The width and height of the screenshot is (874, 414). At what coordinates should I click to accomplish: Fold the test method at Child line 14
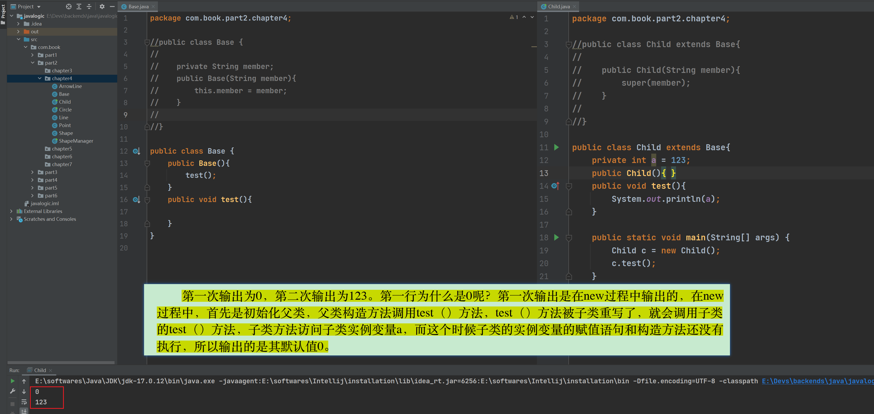pos(569,186)
